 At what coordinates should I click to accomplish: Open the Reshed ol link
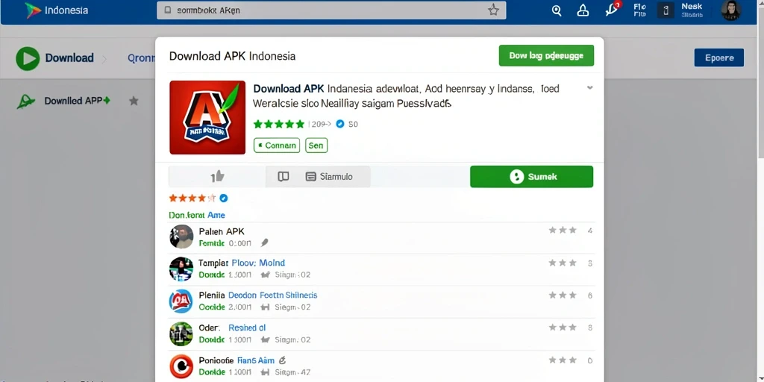(247, 328)
